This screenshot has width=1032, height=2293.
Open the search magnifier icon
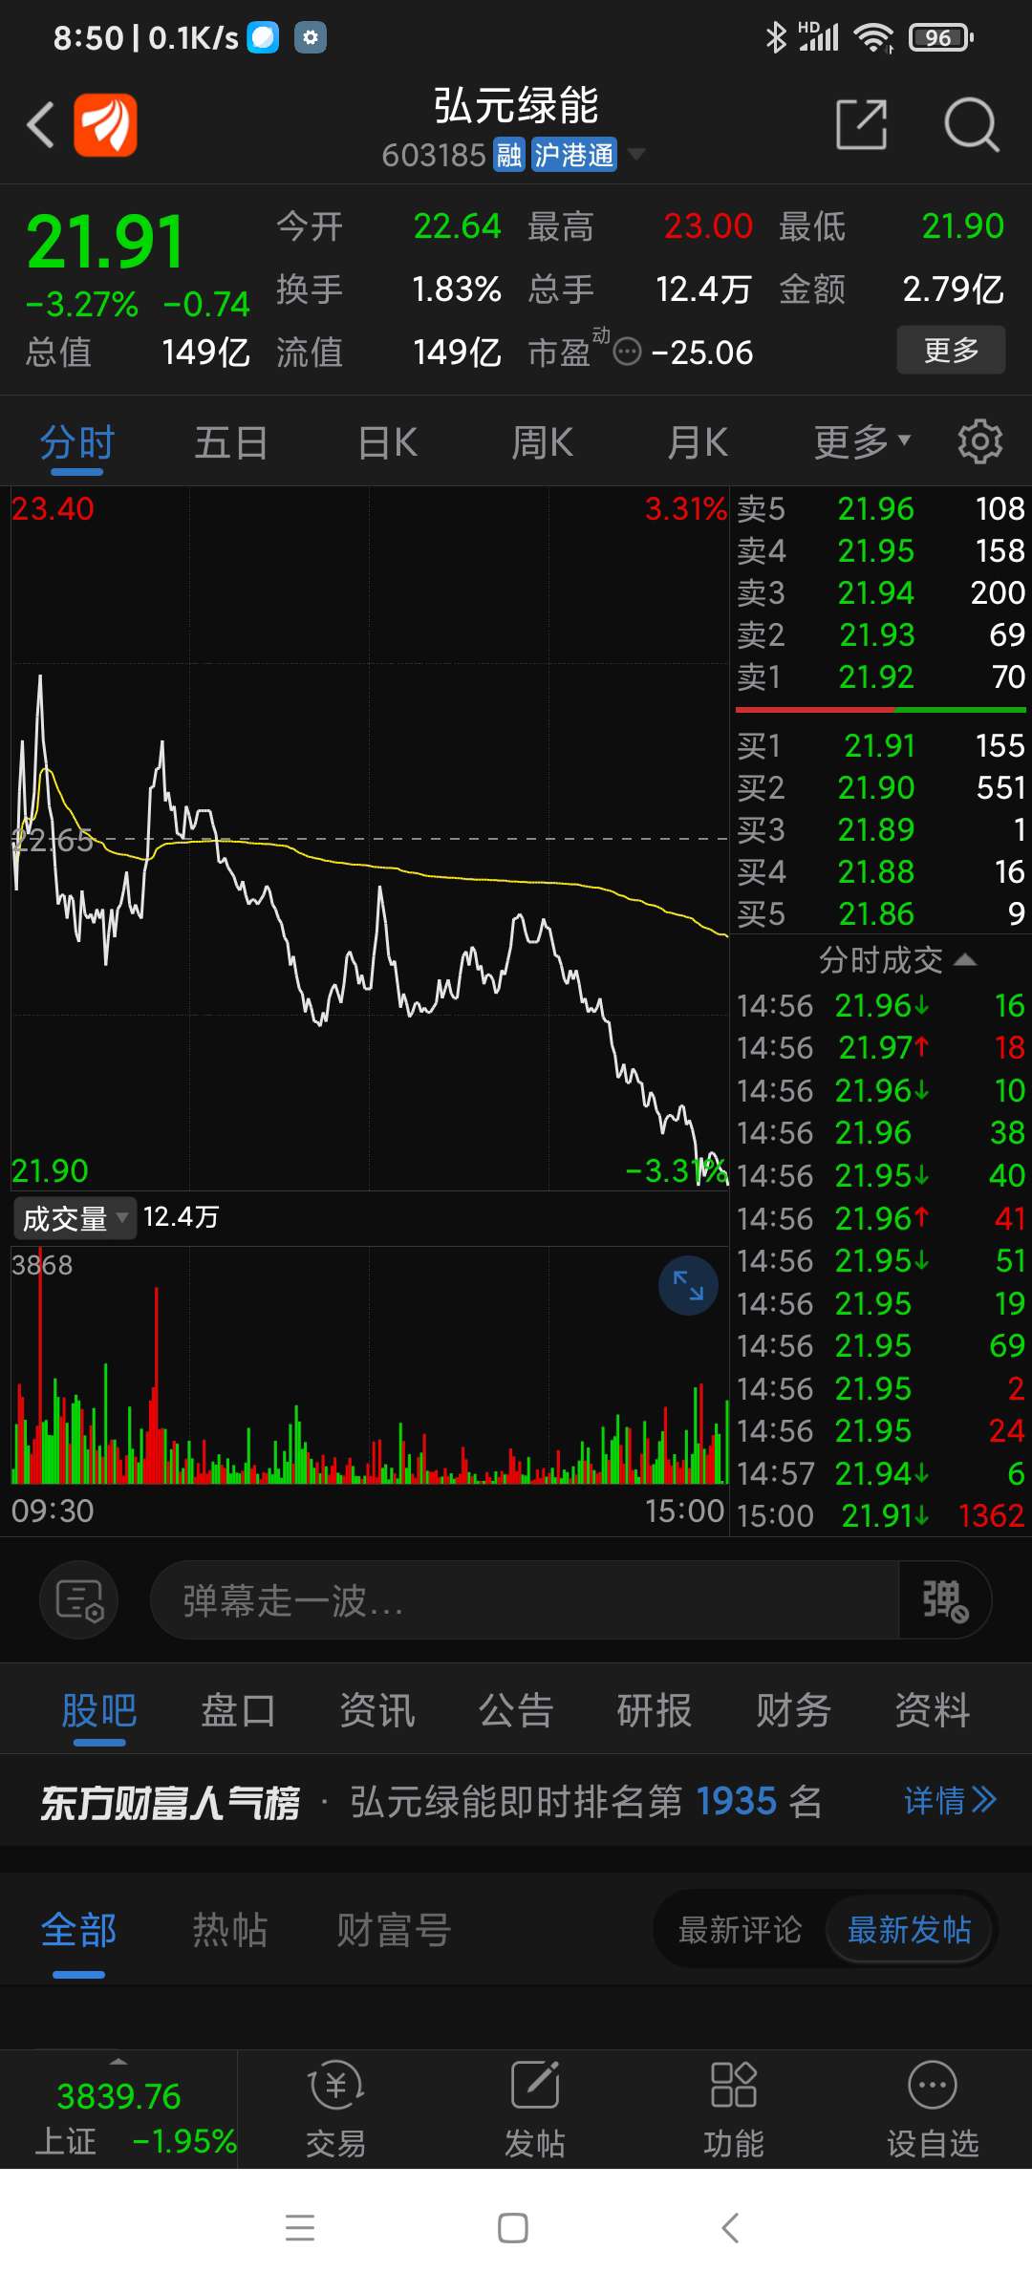971,124
